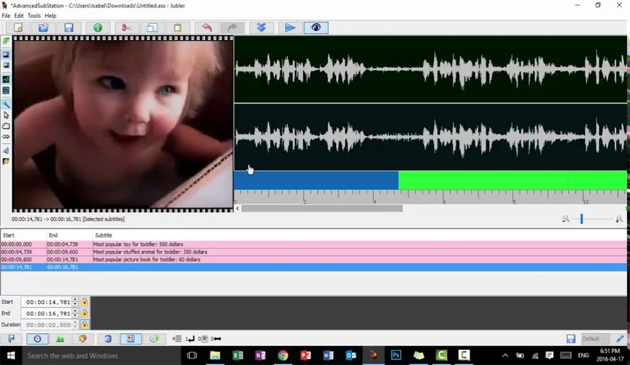Click the End time input field
The height and width of the screenshot is (365, 630).
coord(47,313)
